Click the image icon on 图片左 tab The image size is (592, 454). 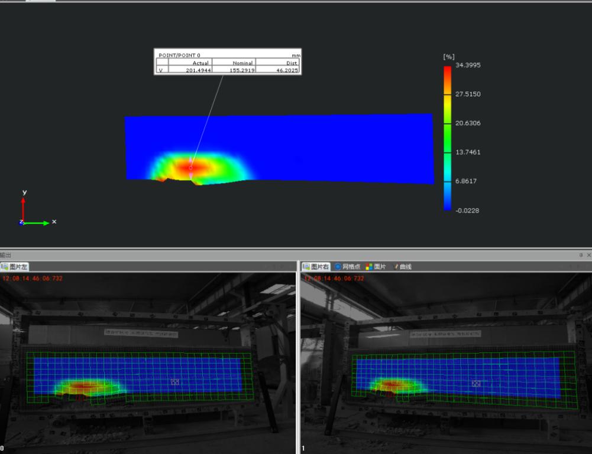click(x=5, y=267)
